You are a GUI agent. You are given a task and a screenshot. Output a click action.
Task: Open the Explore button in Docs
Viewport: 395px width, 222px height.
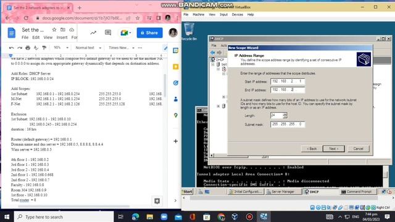tap(157, 201)
